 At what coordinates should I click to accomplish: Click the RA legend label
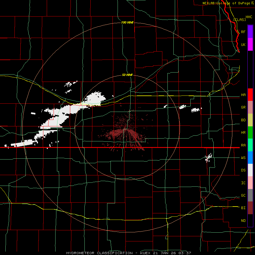(x=243, y=145)
